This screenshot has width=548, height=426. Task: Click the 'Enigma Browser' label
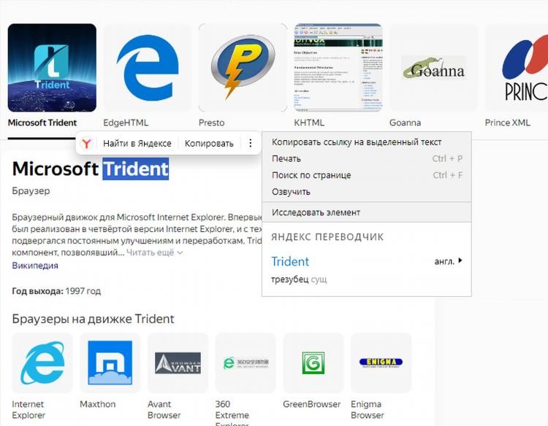[368, 410]
